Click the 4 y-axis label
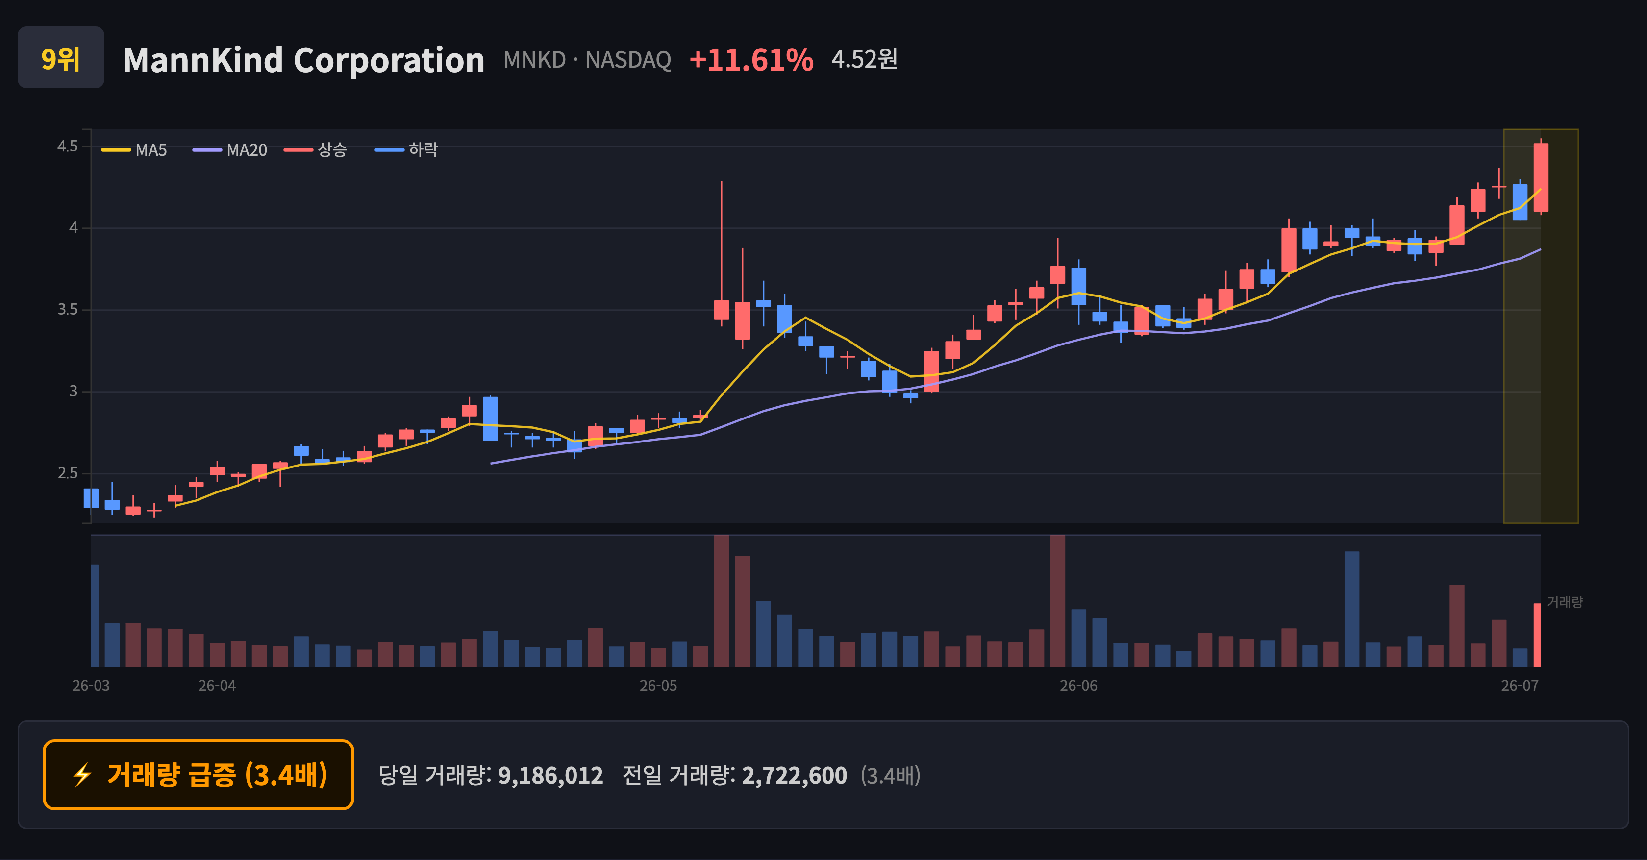Screen dimensions: 1647x860 74,228
